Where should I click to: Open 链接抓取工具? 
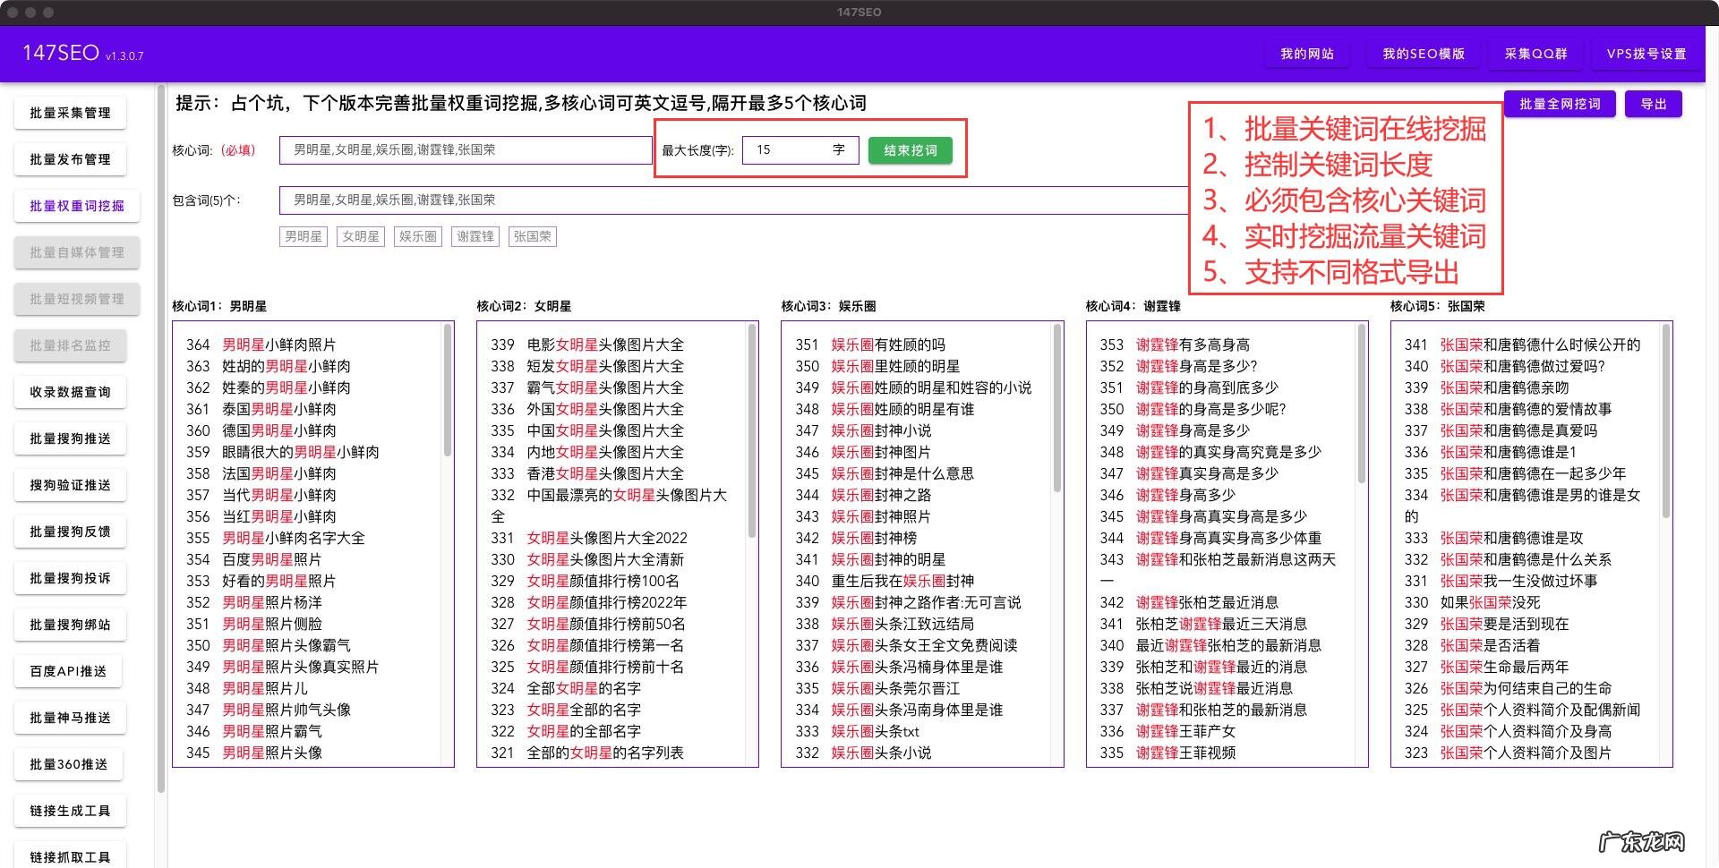(70, 855)
